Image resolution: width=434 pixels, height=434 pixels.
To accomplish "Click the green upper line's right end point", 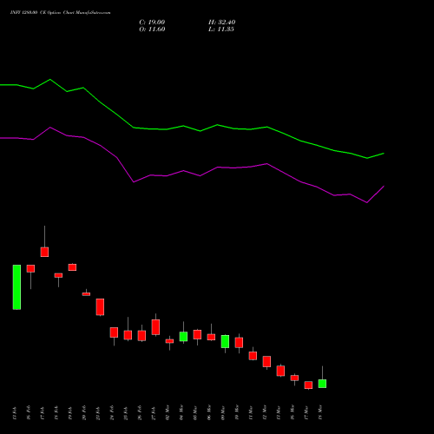I will (x=384, y=154).
